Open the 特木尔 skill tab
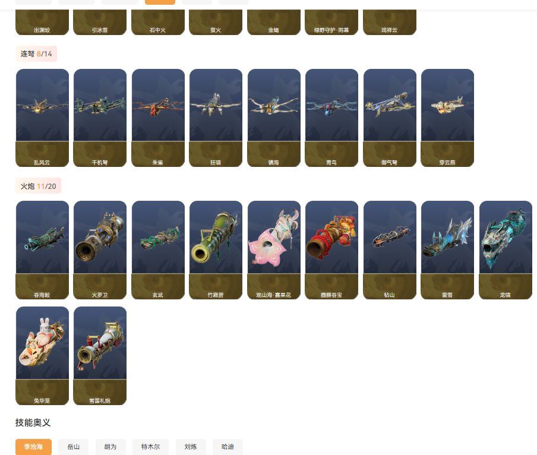The image size is (537, 455). pos(150,447)
